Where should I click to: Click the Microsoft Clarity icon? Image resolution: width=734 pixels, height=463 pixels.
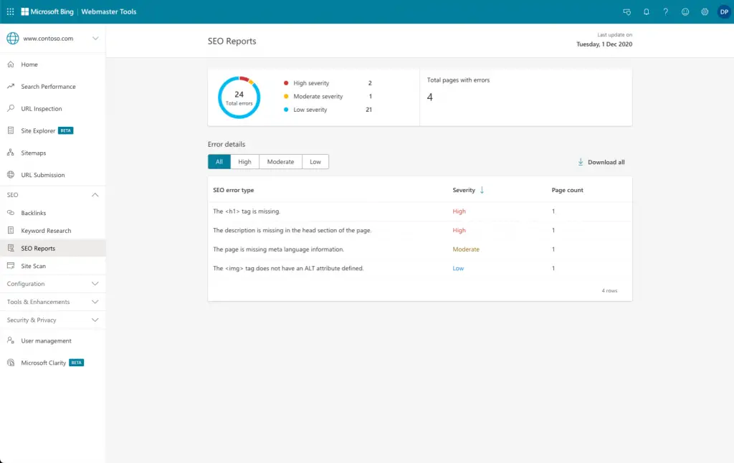(11, 363)
